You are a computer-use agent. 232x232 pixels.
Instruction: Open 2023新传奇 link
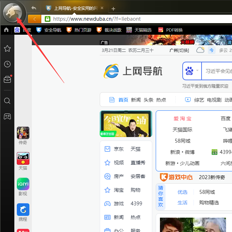[212, 177]
